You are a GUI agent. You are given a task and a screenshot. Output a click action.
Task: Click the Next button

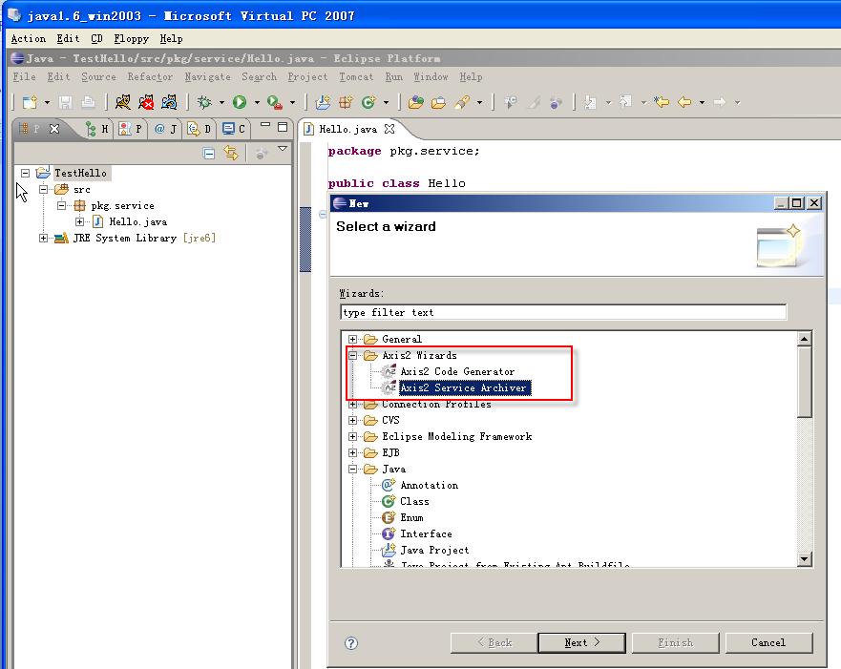582,642
